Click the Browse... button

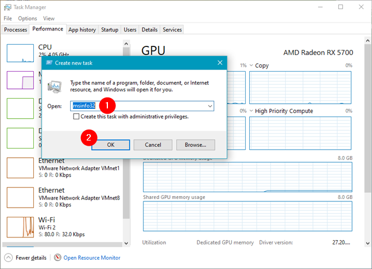coord(195,145)
